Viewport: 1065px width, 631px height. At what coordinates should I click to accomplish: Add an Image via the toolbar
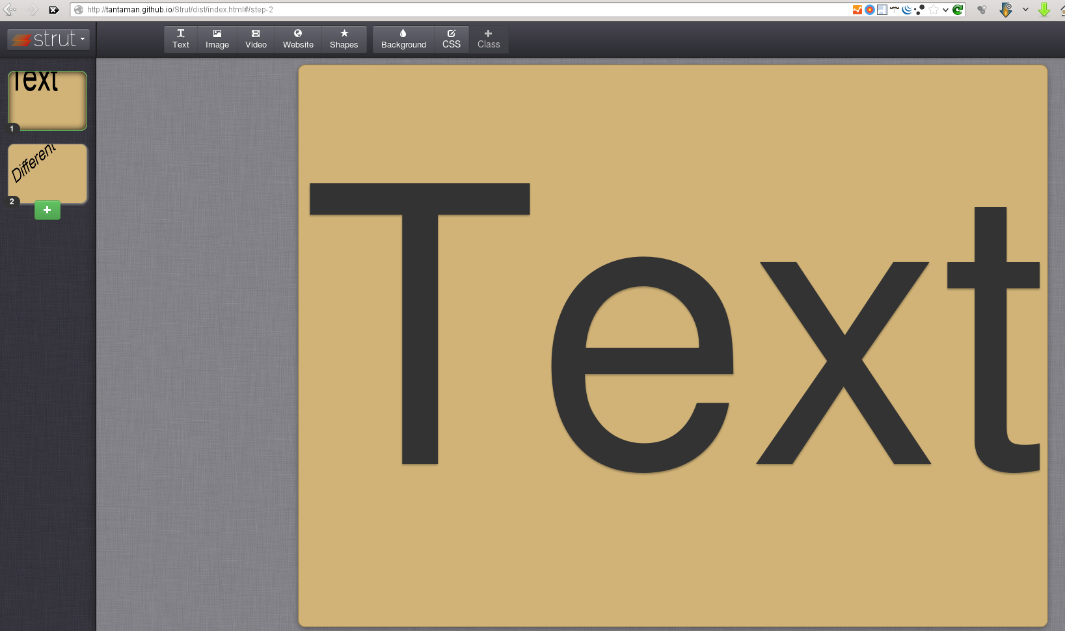coord(217,39)
